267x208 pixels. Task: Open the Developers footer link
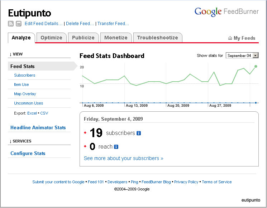117,182
